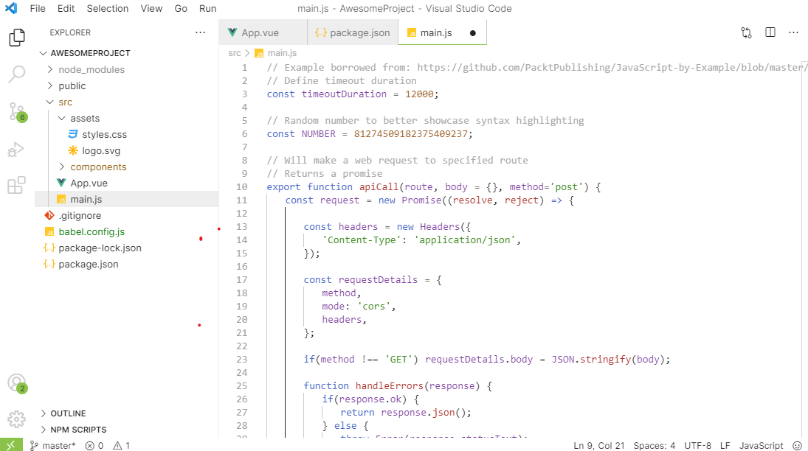Open the Extensions view
Screen dimensions: 808x451
click(16, 186)
